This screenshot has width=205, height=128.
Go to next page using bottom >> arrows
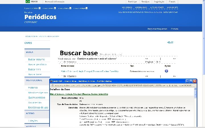pos(174,76)
